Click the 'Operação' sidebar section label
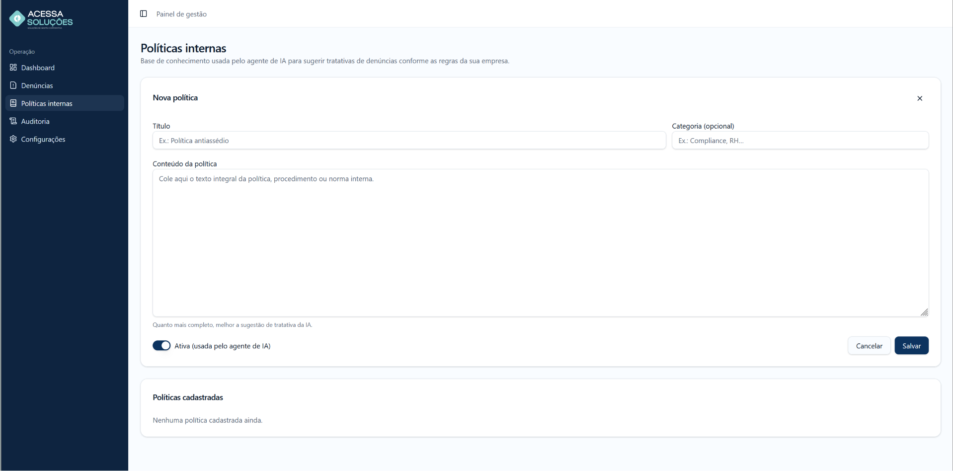Screen dimensions: 953x471 coord(22,52)
